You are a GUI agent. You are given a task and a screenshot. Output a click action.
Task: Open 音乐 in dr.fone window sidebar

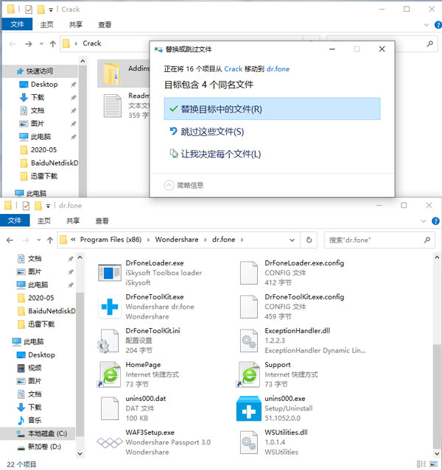(35, 420)
